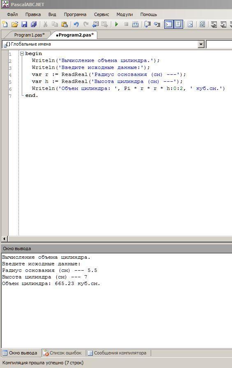Paste from the clipboard icon
This screenshot has height=368, width=232.
coord(64,24)
